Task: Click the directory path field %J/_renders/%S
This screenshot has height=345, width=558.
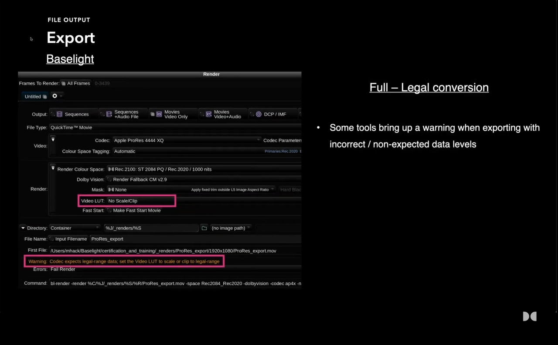Action: tap(151, 228)
